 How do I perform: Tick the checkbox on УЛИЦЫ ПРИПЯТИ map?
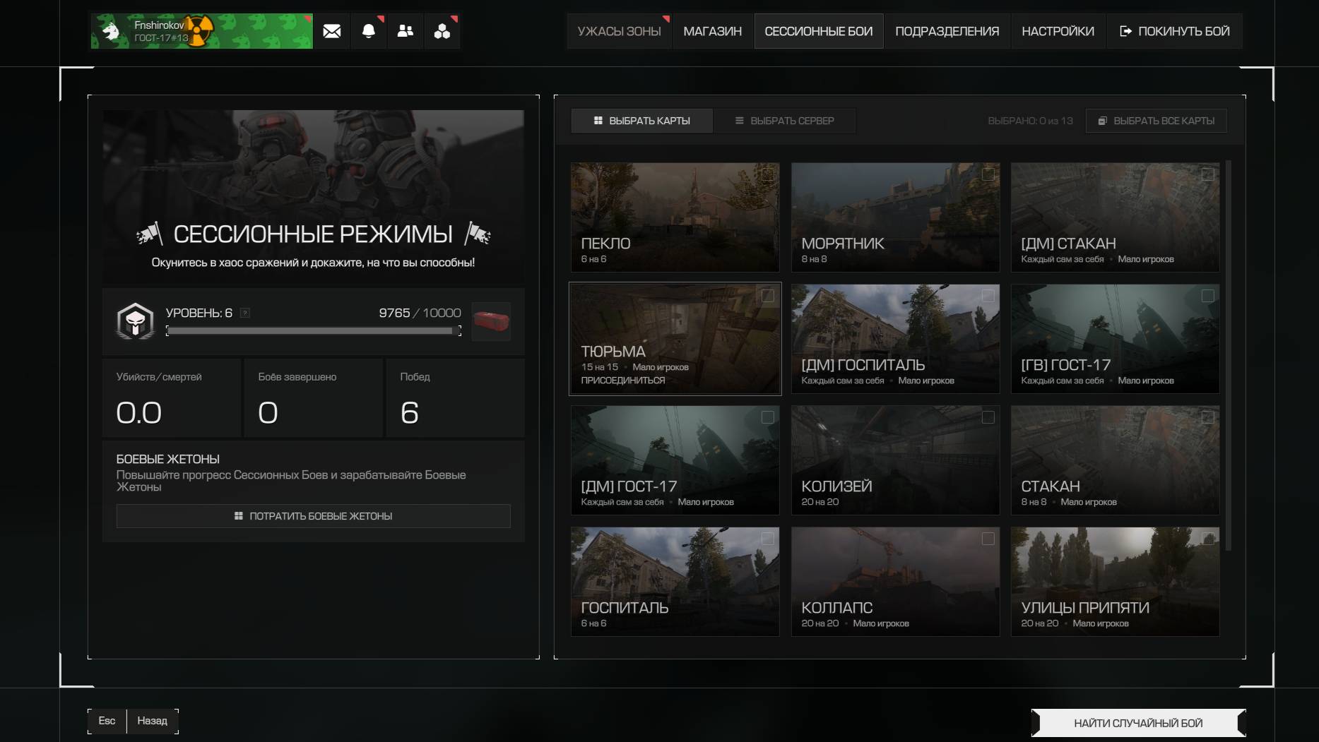1207,539
